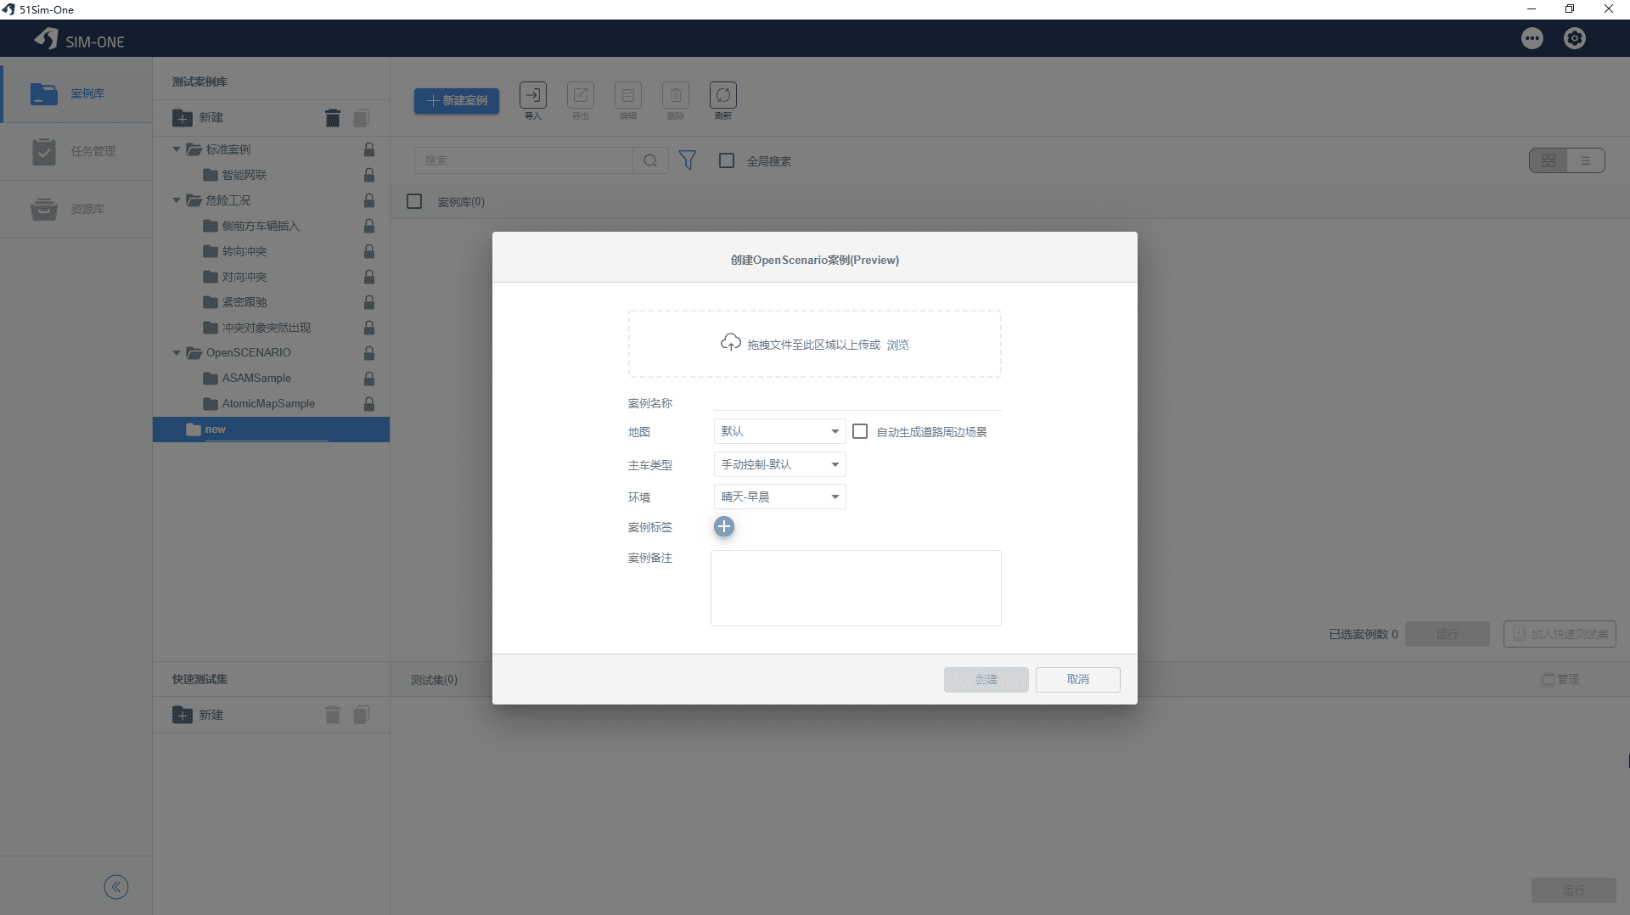Open the settings gear icon
1630x915 pixels.
point(1575,38)
